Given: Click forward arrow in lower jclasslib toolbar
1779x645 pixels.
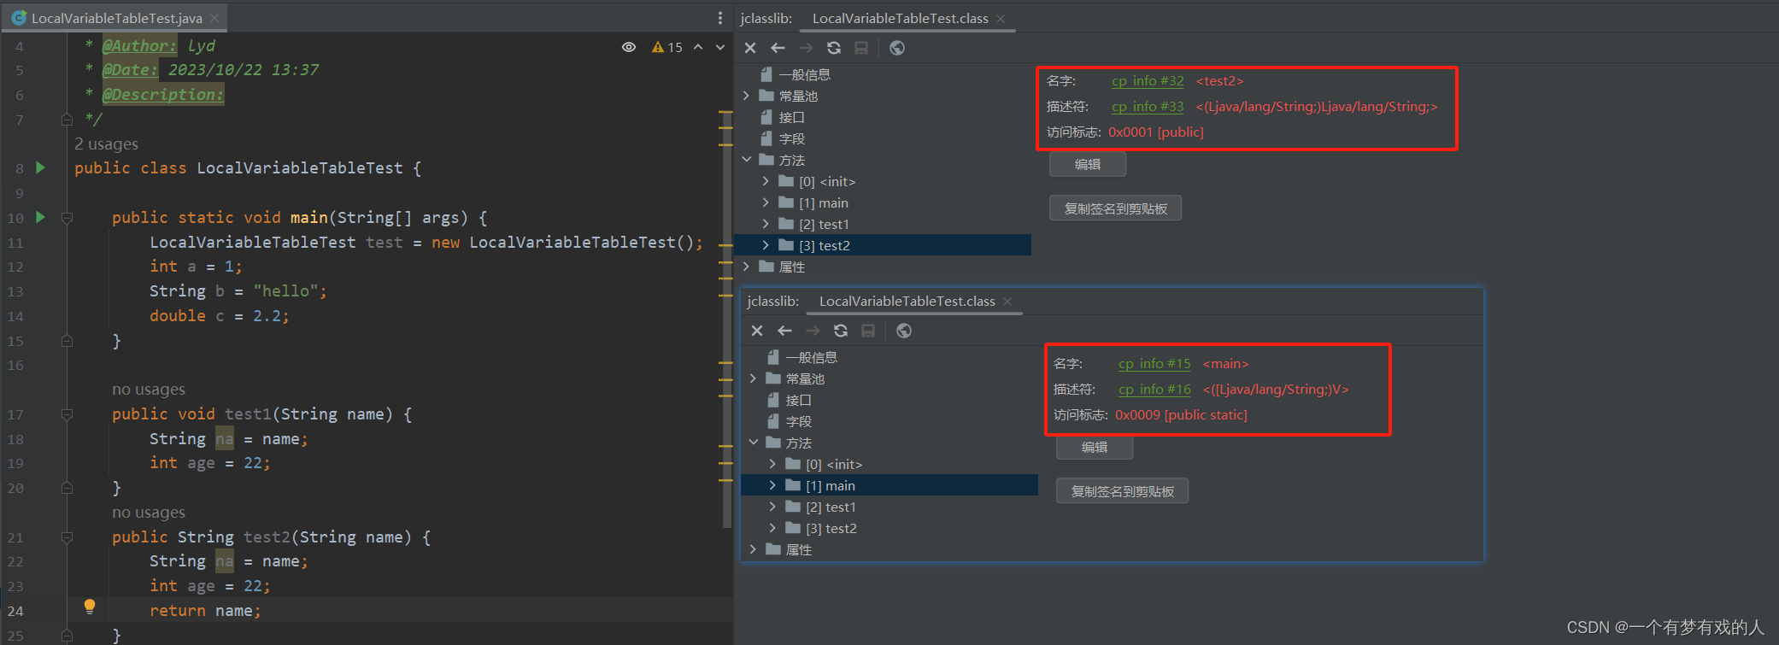Looking at the screenshot, I should (x=813, y=331).
